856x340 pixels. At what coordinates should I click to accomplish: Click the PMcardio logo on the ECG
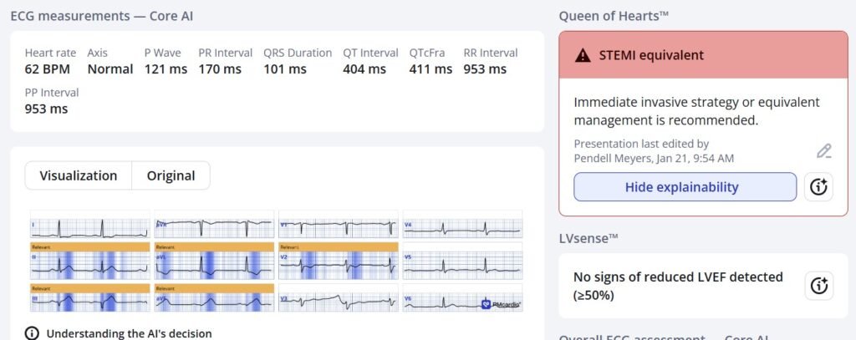click(x=500, y=305)
